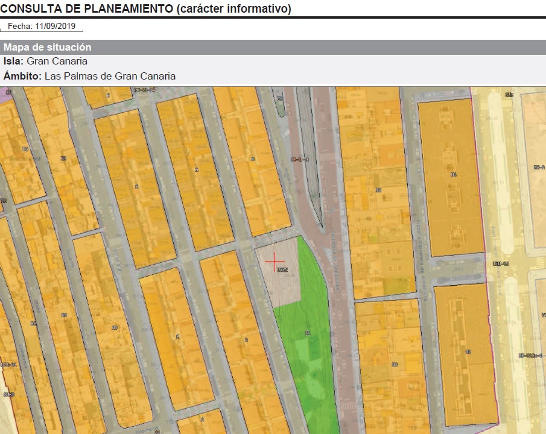Click the 'Isla: Gran Canaria' row
Viewport: 546px width, 434px height.
tap(45, 61)
